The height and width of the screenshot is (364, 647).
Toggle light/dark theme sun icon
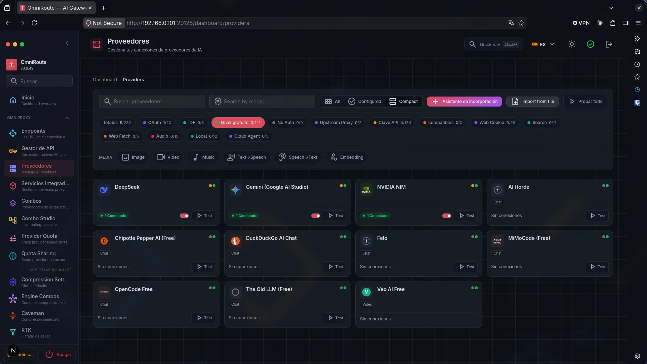(x=572, y=44)
